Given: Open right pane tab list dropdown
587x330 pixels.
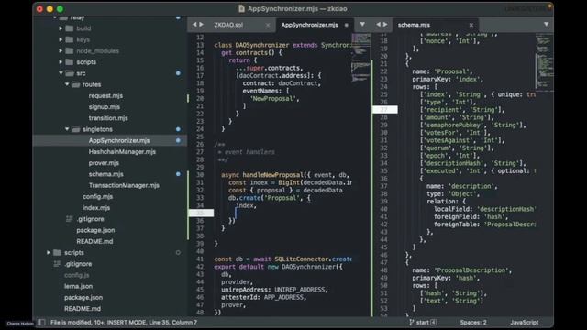Looking at the screenshot, I should pyautogui.click(x=547, y=25).
